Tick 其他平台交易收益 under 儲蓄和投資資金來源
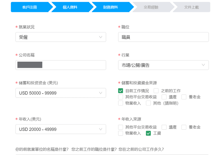This screenshot has height=155, width=217. (x=121, y=97)
